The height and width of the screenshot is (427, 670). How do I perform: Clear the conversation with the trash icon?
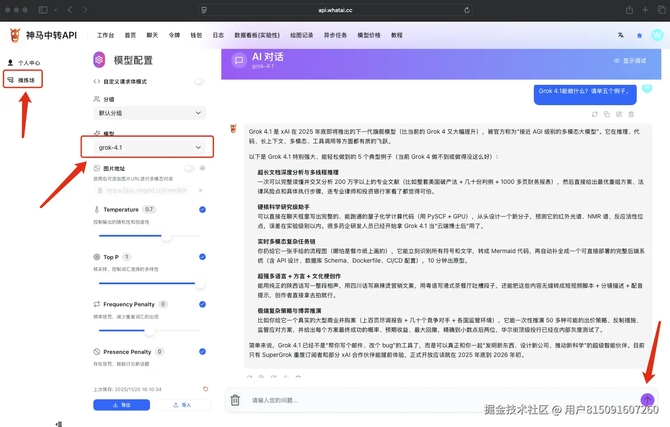[x=235, y=400]
